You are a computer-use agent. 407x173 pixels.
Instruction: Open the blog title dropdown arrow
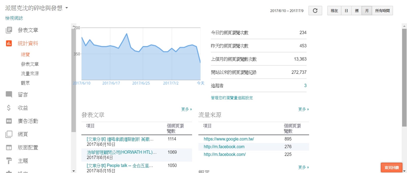click(67, 8)
